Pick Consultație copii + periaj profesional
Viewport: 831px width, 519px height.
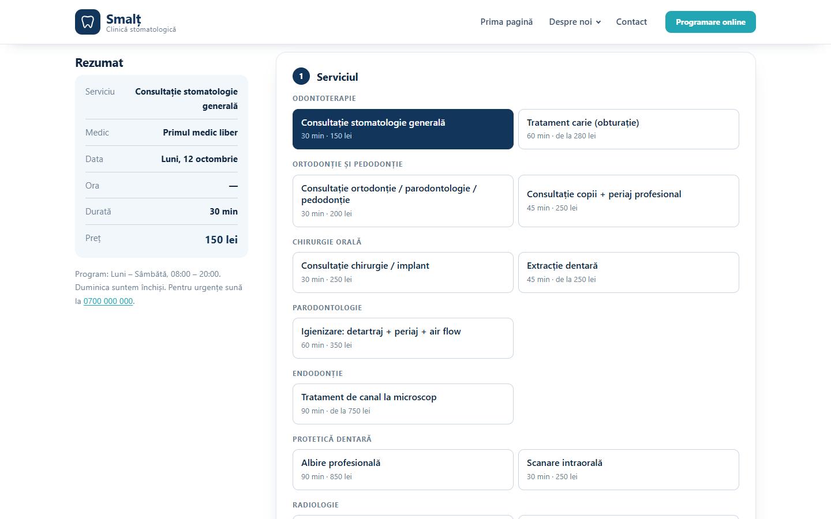click(x=628, y=201)
